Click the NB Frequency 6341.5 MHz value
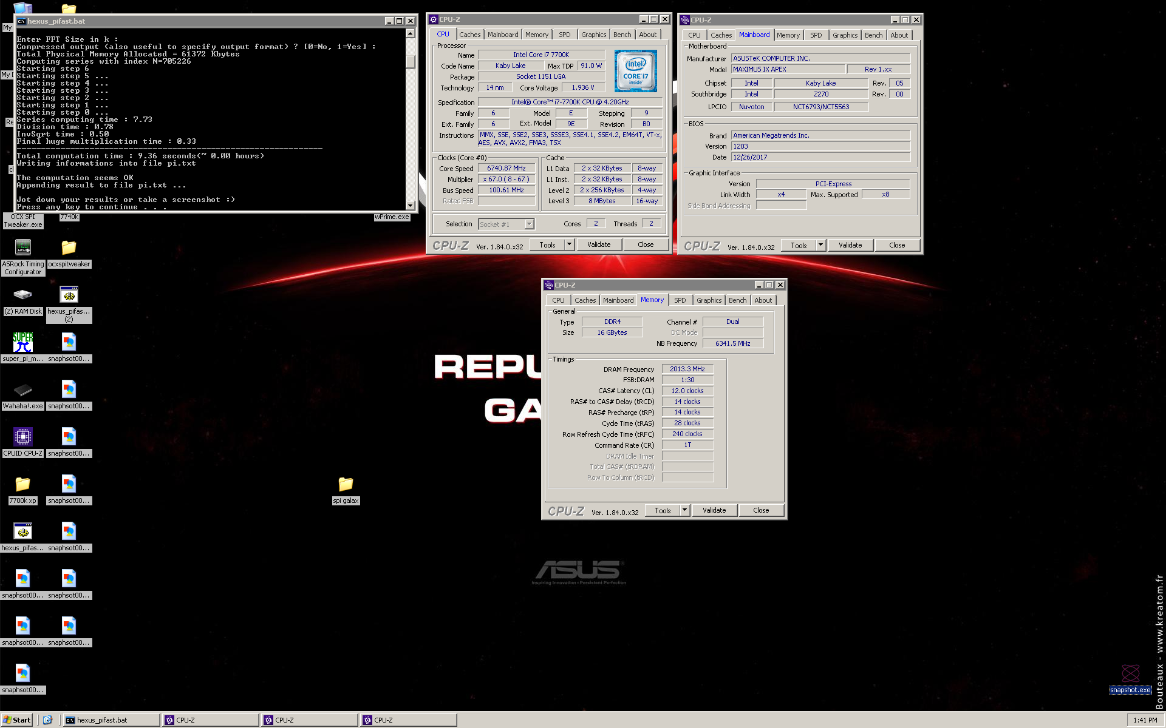 pos(733,343)
